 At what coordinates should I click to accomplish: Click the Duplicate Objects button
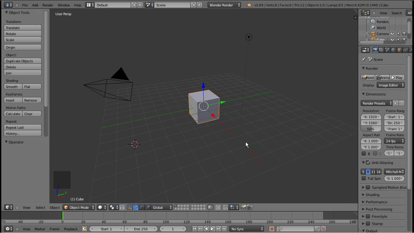[x=23, y=61]
